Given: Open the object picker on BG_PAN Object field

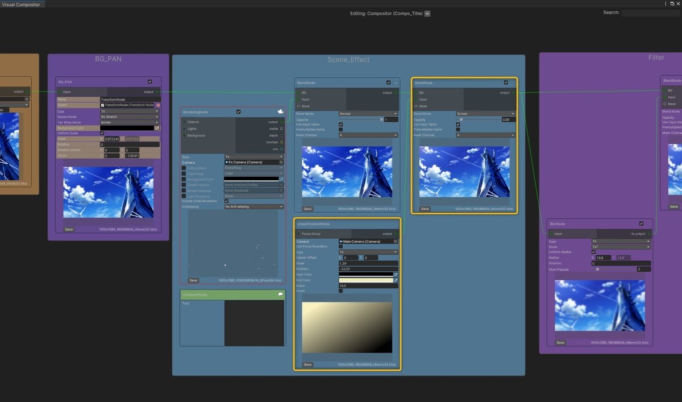Looking at the screenshot, I should pos(158,105).
